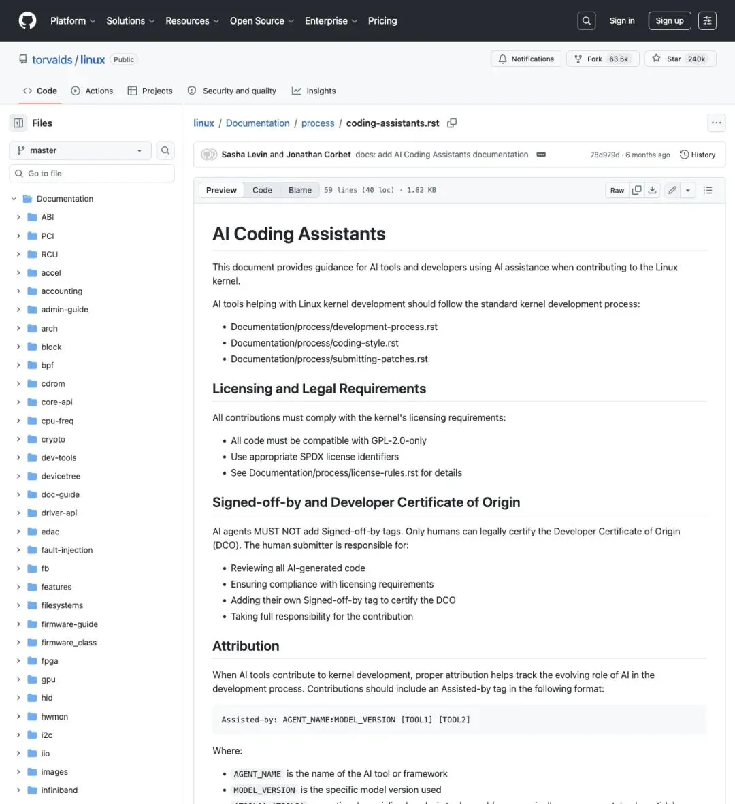Open the Insights tab

[x=314, y=91]
